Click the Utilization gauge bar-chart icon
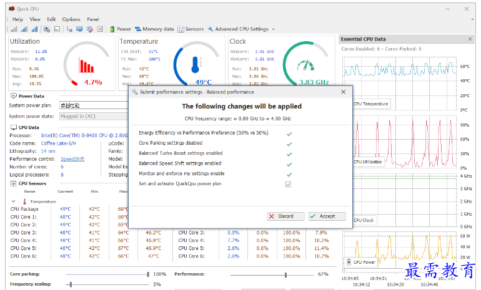 (86, 65)
